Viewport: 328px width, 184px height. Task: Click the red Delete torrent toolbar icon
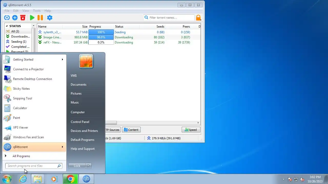coord(23,18)
